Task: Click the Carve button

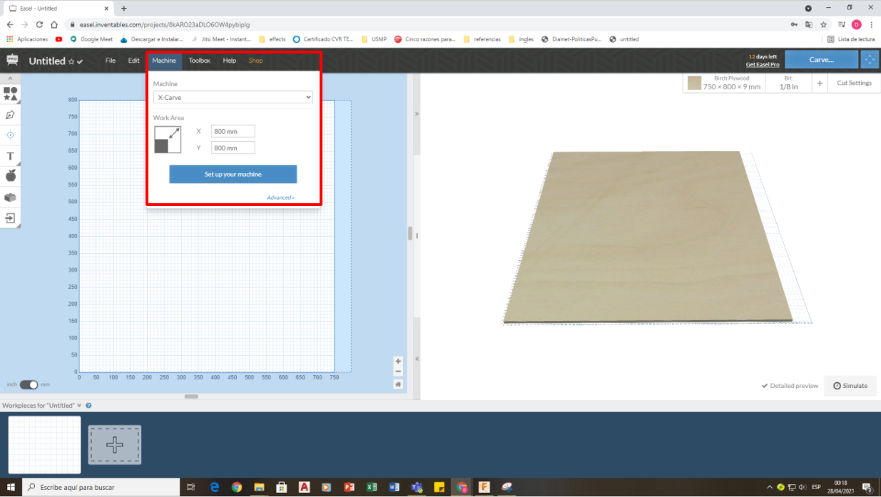Action: click(x=822, y=60)
